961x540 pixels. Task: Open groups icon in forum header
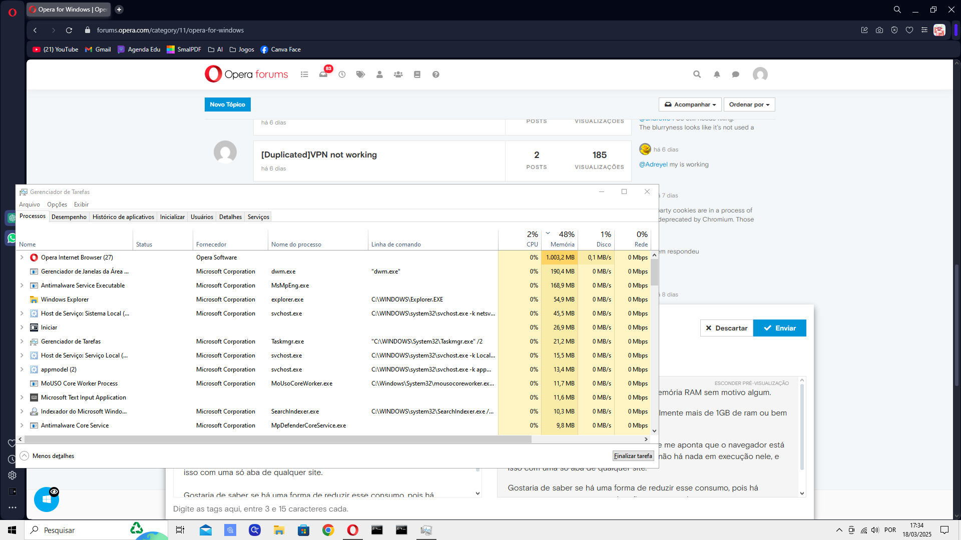tap(398, 74)
